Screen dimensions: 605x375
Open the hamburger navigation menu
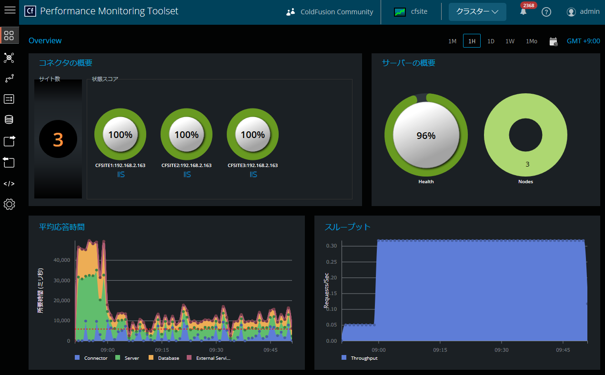pyautogui.click(x=10, y=10)
